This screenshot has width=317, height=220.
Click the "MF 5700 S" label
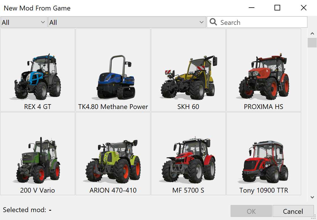pos(188,190)
